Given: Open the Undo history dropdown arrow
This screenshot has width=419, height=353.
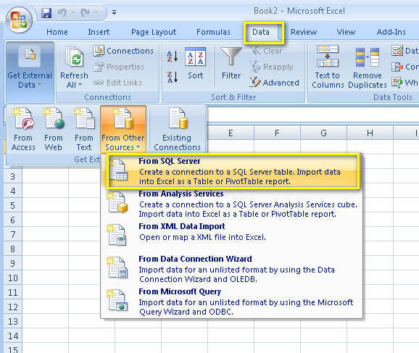Looking at the screenshot, I should pyautogui.click(x=72, y=12).
